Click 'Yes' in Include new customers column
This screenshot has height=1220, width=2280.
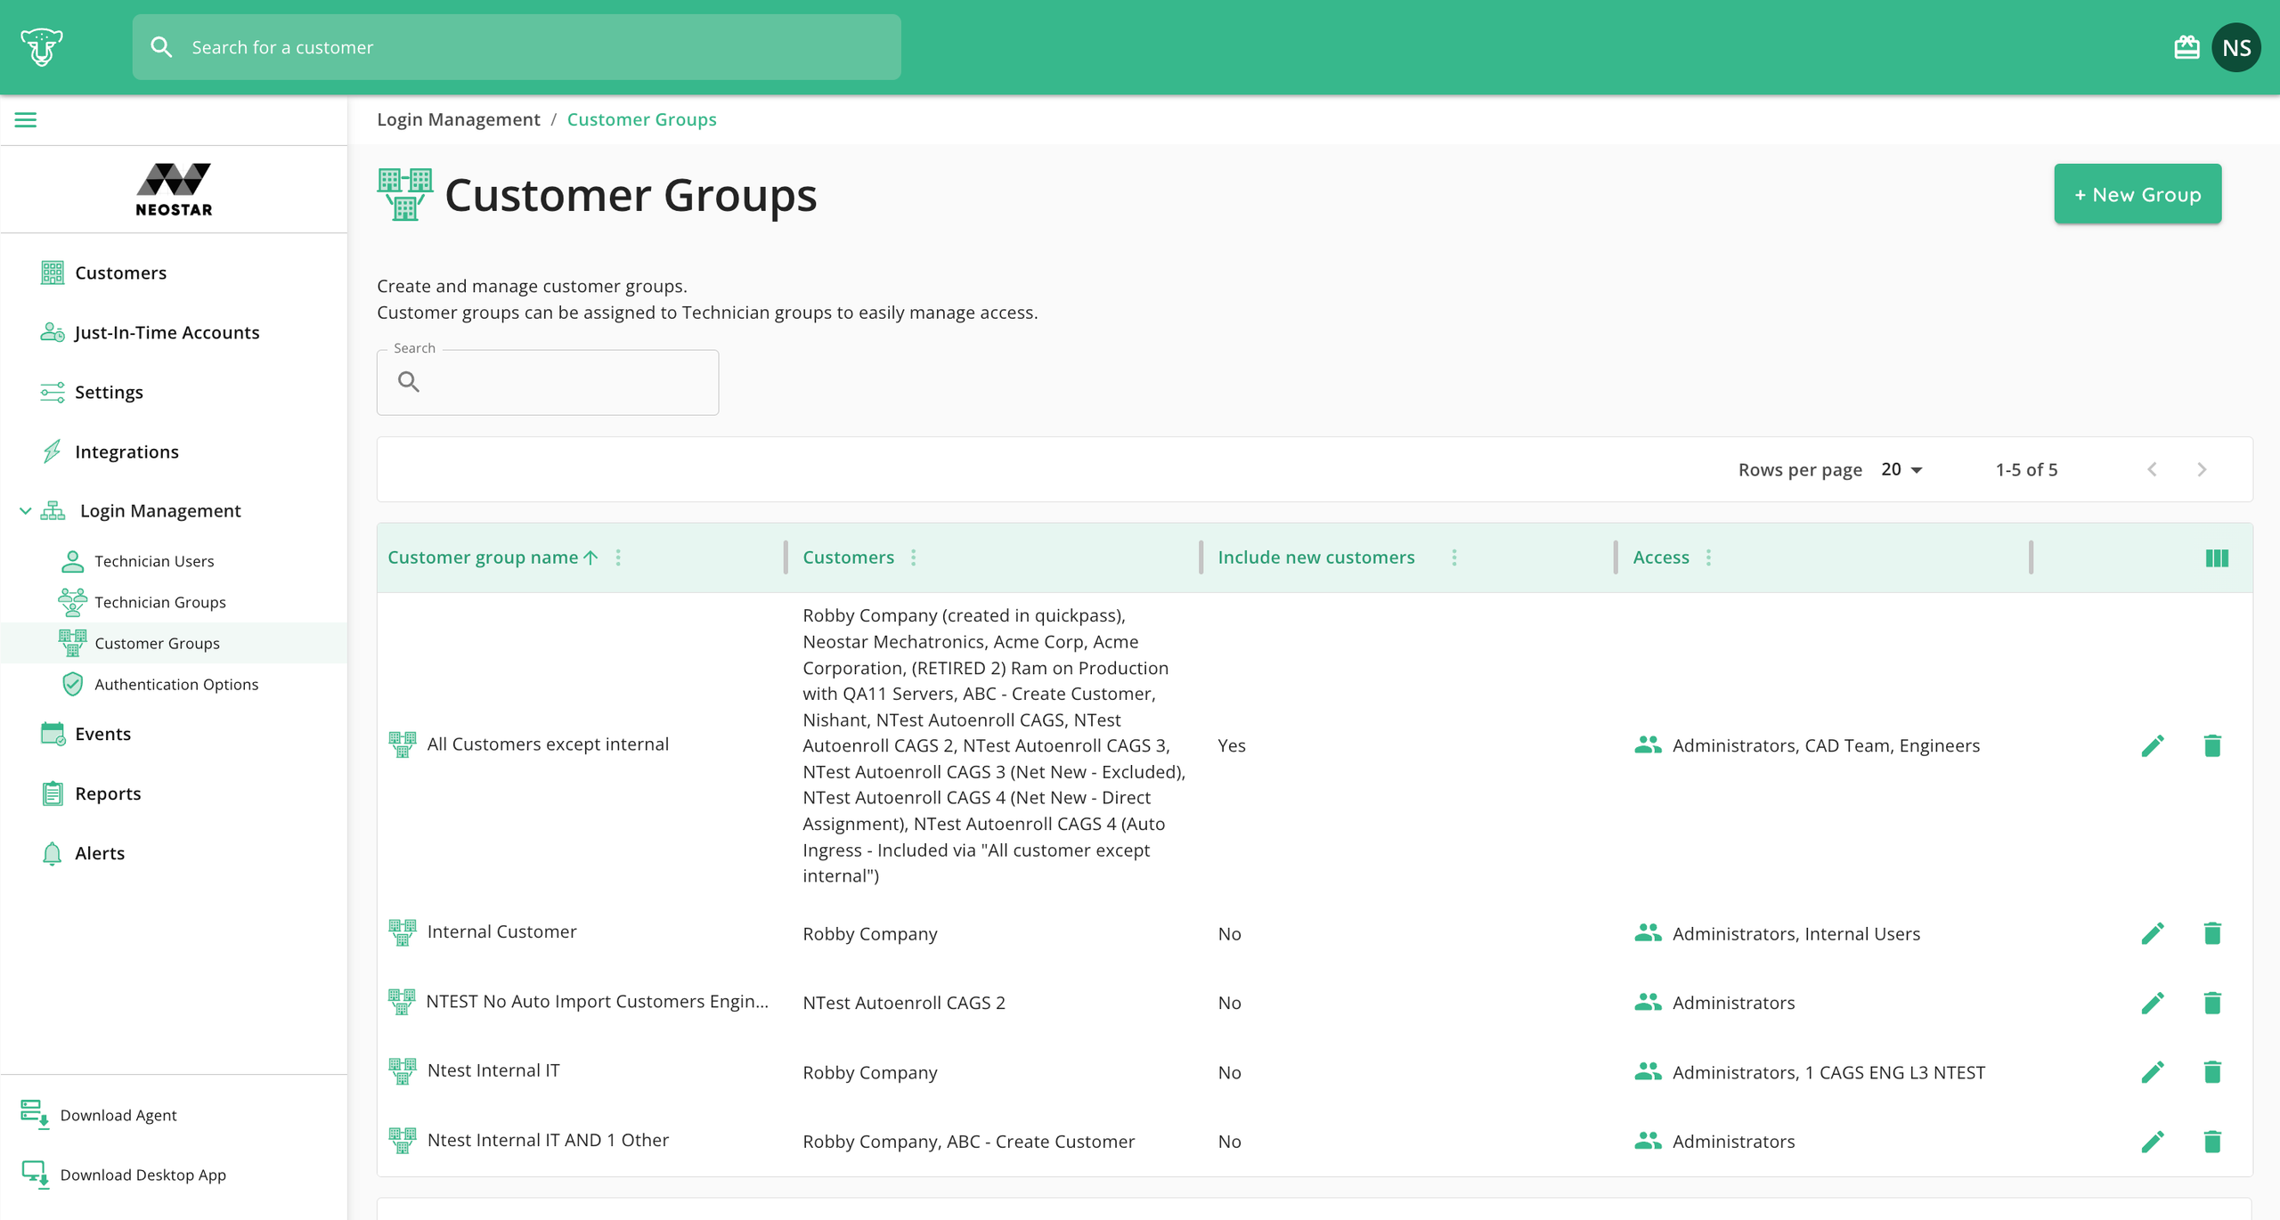click(x=1231, y=745)
